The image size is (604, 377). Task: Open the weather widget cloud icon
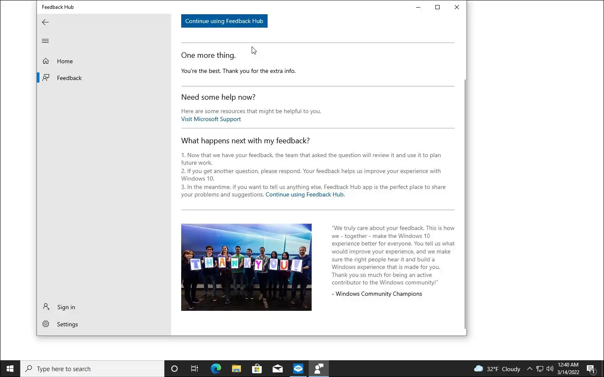point(479,369)
